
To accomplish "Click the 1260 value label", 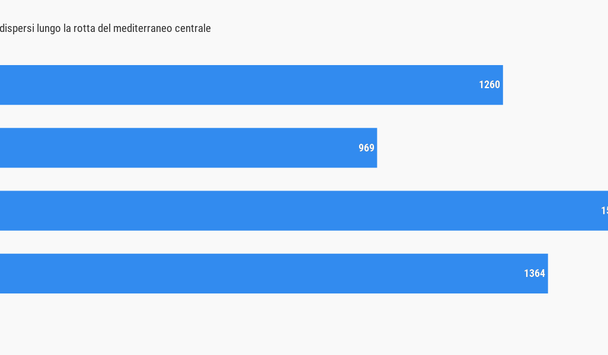I will click(489, 85).
